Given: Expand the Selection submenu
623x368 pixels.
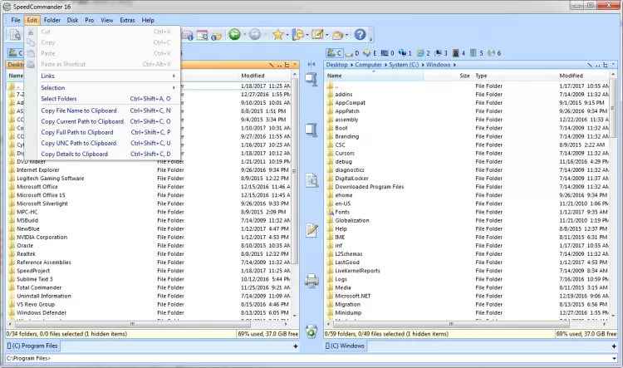Looking at the screenshot, I should pyautogui.click(x=108, y=88).
